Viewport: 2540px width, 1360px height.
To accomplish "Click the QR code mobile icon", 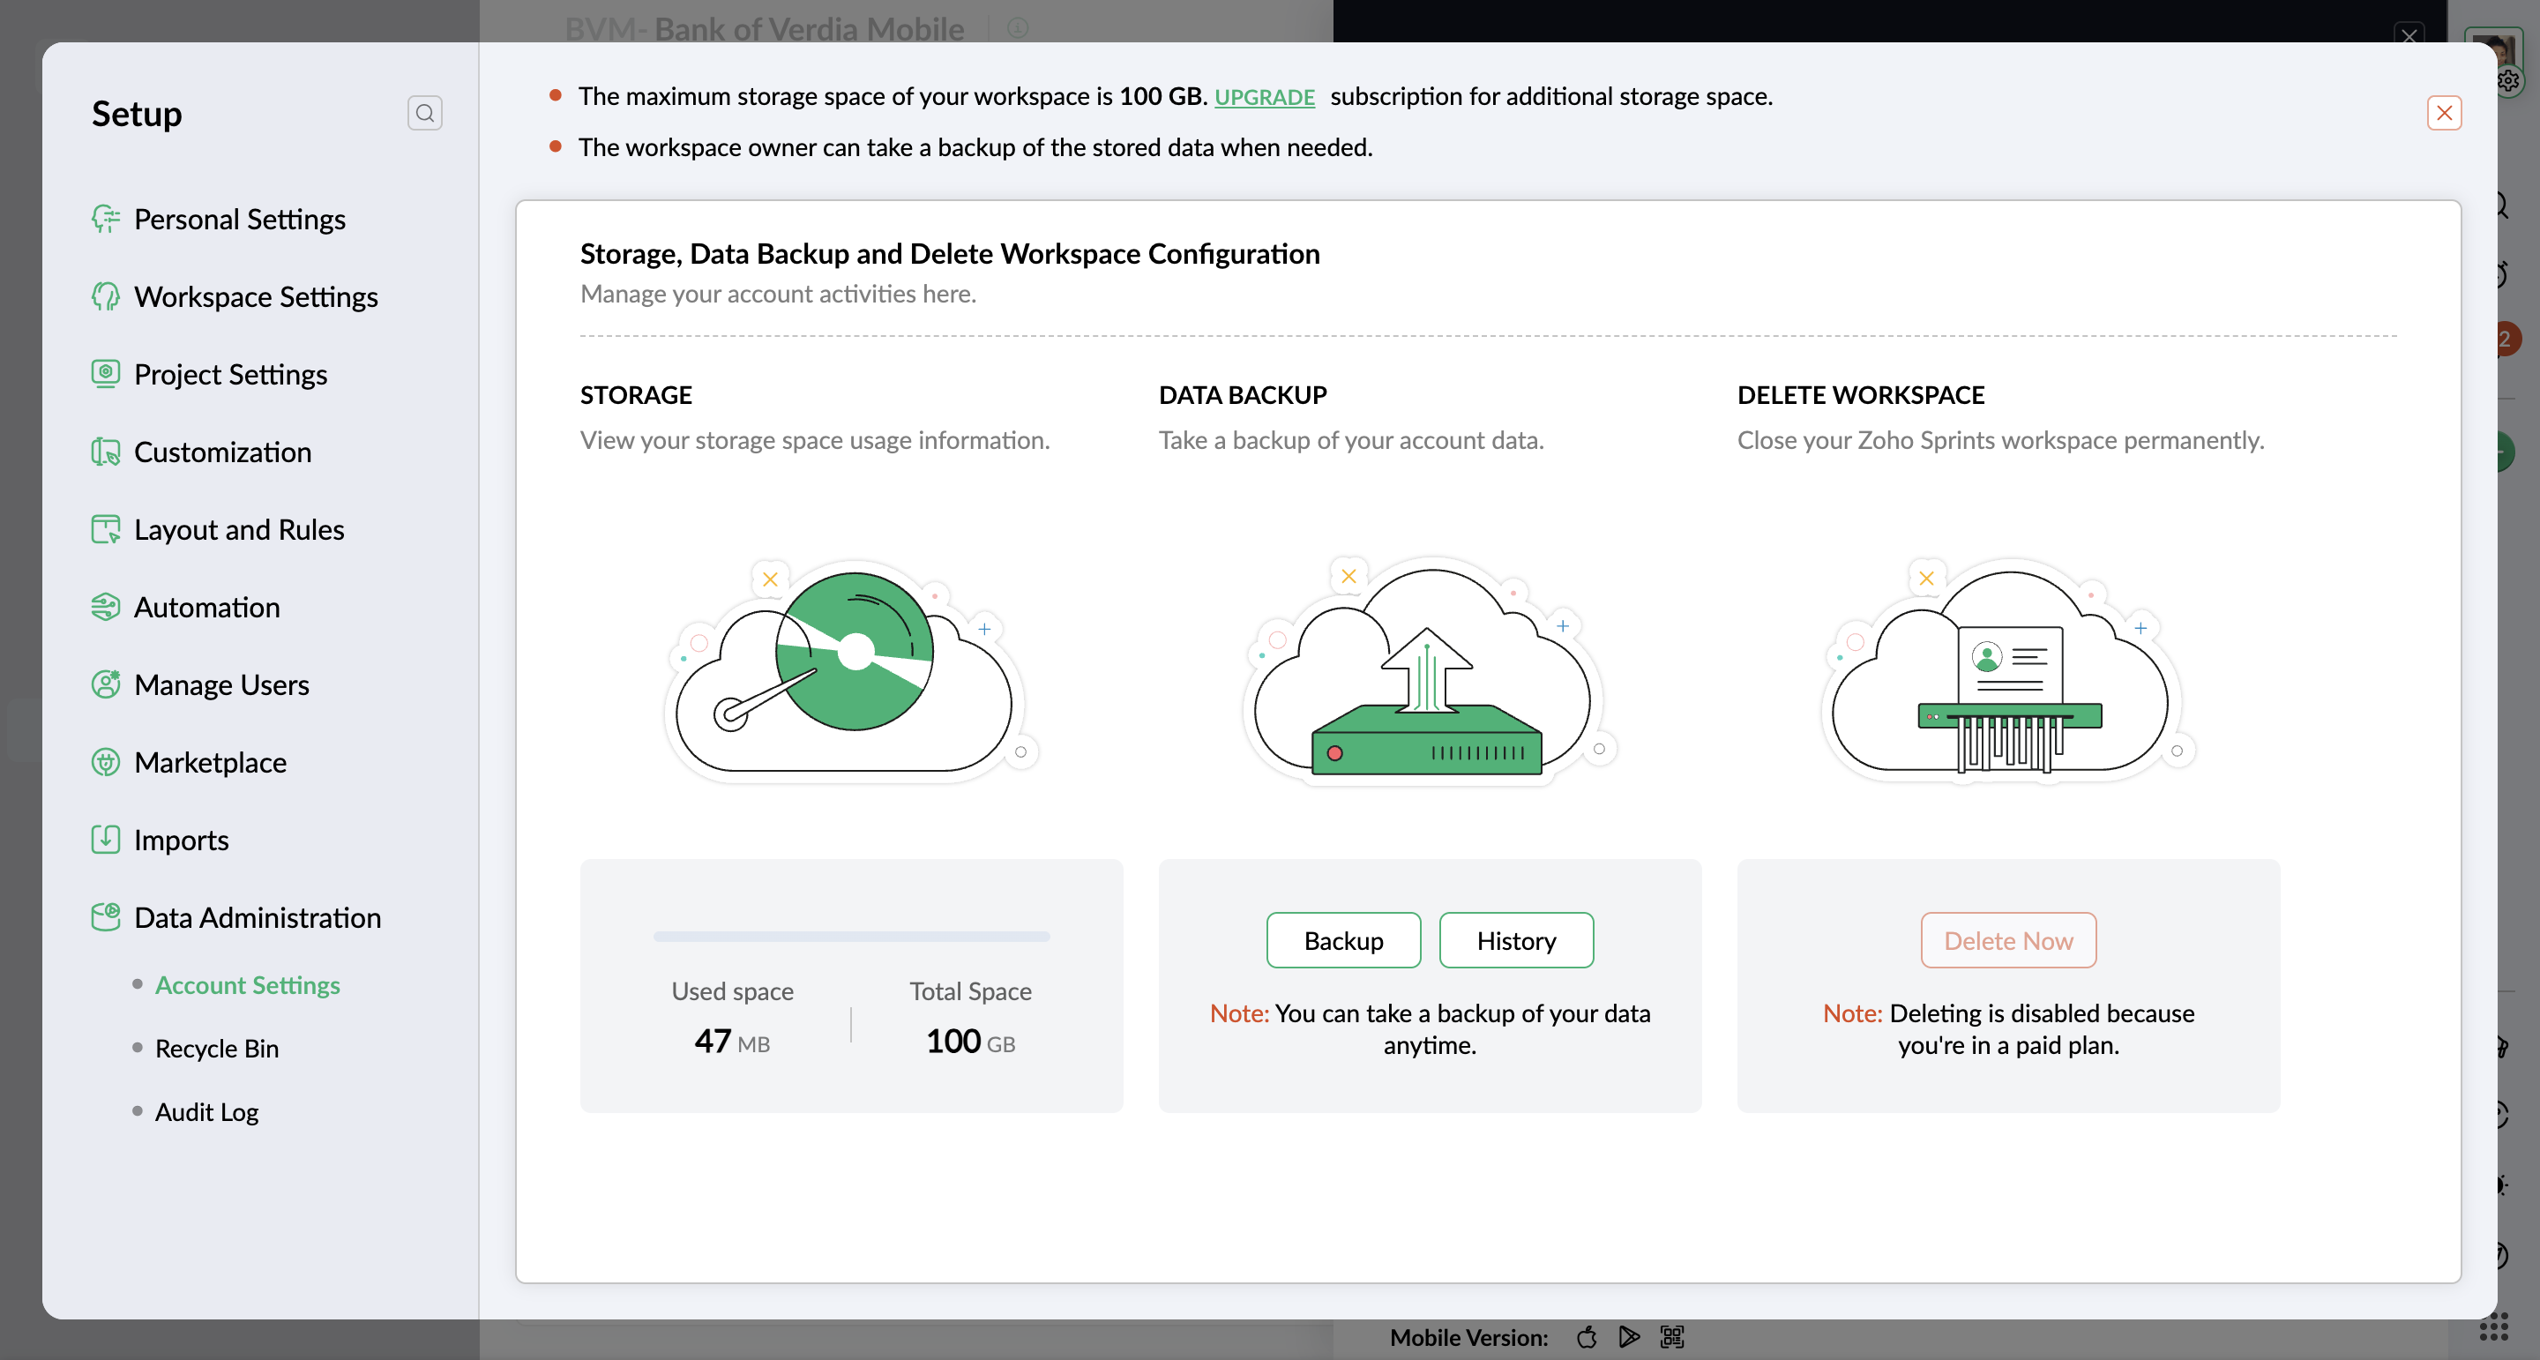I will point(1672,1337).
